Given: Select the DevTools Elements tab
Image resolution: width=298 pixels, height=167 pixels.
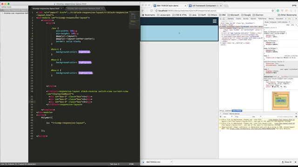Looking at the screenshot, I should 230,19.
